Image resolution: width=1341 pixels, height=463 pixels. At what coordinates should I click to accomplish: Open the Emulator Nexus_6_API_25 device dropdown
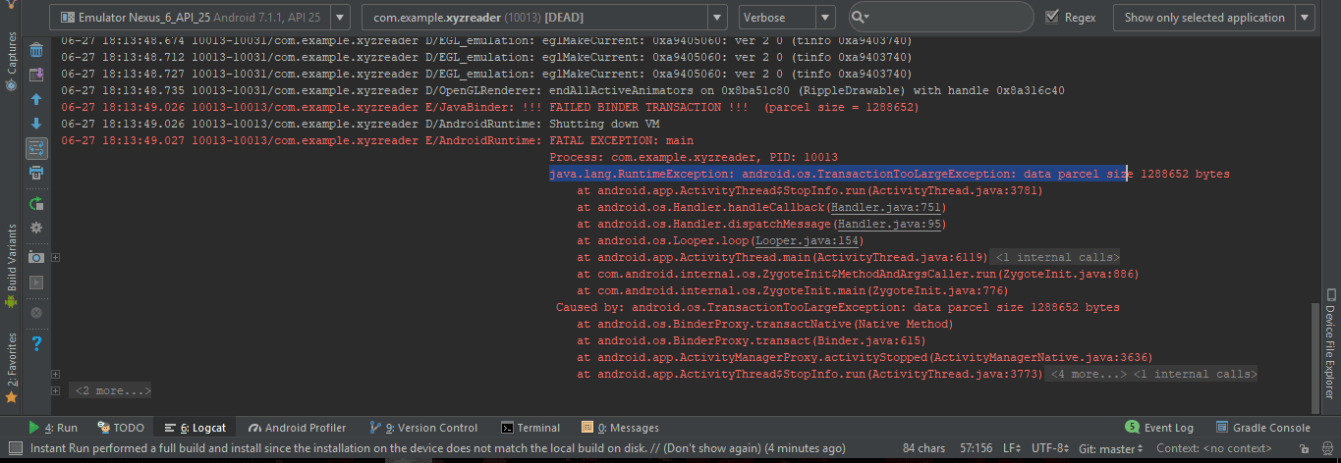[200, 17]
